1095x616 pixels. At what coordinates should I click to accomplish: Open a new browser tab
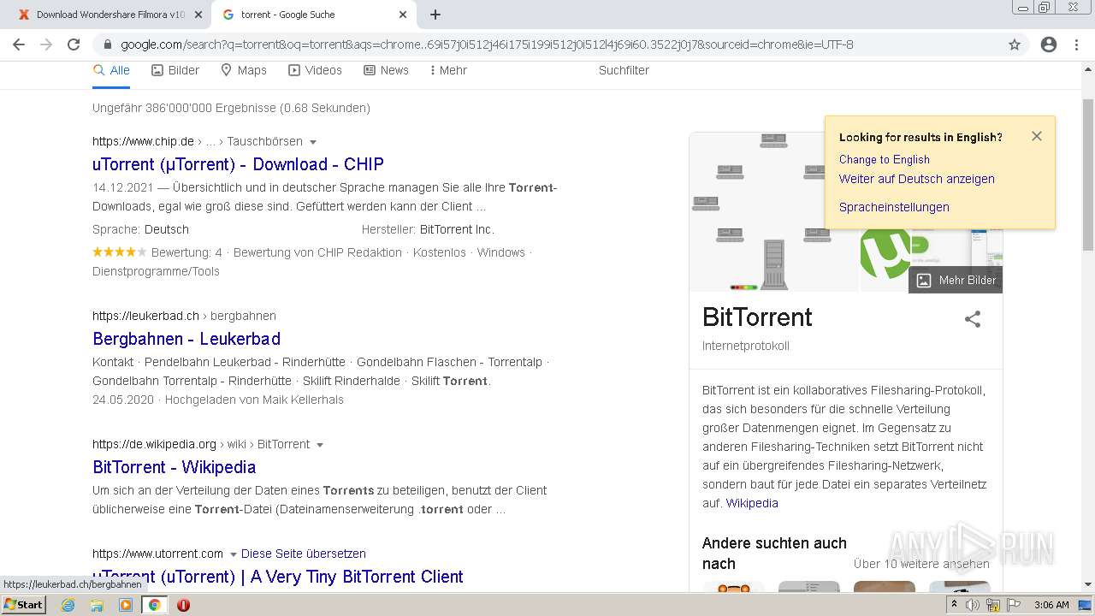pyautogui.click(x=435, y=15)
